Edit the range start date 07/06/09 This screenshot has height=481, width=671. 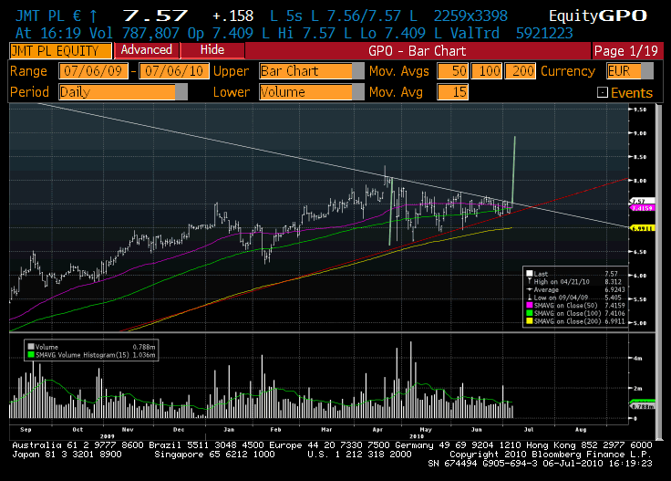pos(93,71)
